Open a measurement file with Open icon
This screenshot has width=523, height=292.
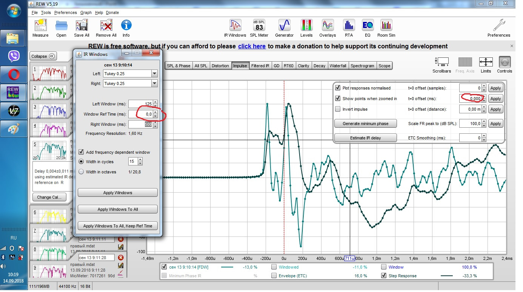pos(61,26)
